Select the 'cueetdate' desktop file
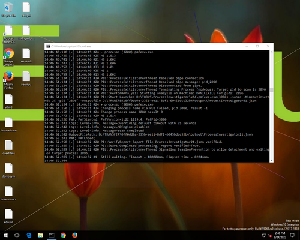This screenshot has width=300, height=240. coord(8,148)
